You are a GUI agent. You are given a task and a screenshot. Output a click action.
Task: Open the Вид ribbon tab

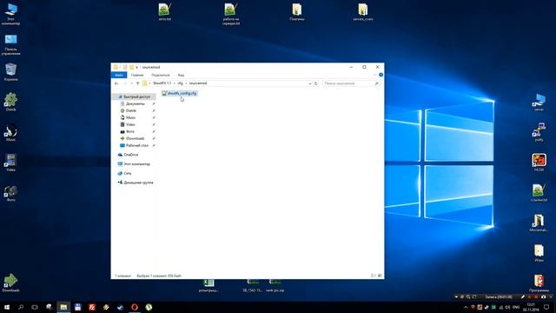181,75
